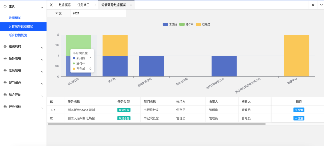
Task: Click the 科学技术处 axis label
Action: click(182, 82)
